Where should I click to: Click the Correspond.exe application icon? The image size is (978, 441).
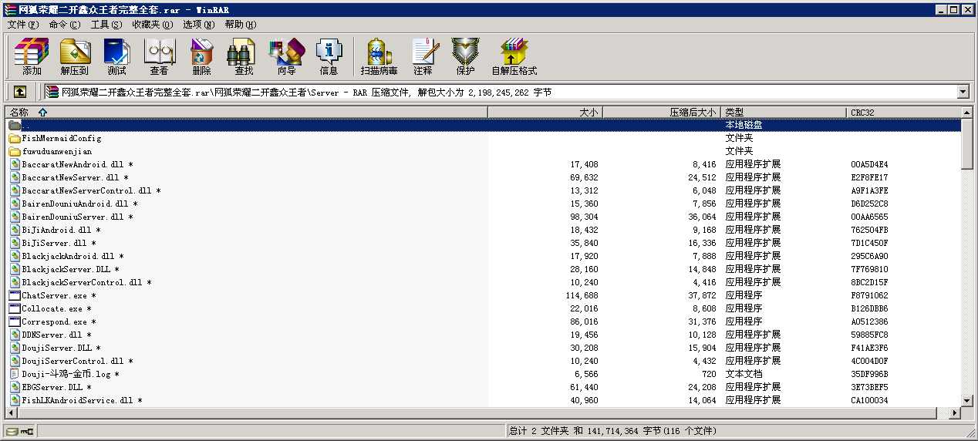pos(15,321)
